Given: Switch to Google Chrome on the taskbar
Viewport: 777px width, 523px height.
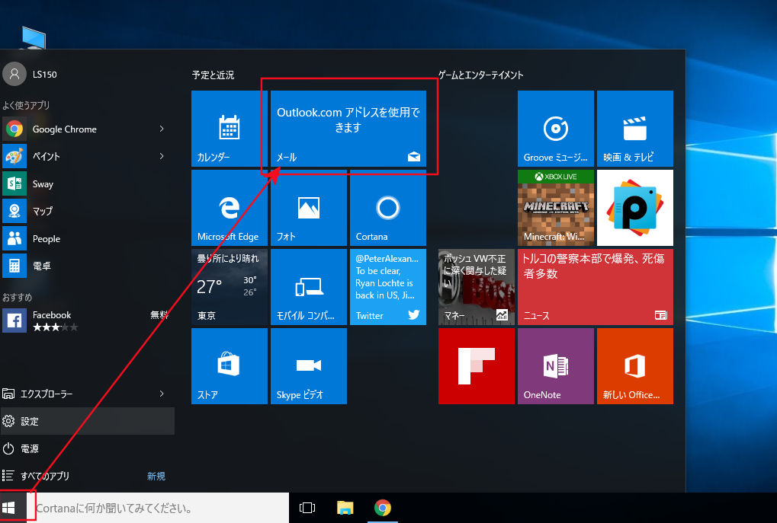Looking at the screenshot, I should [383, 508].
